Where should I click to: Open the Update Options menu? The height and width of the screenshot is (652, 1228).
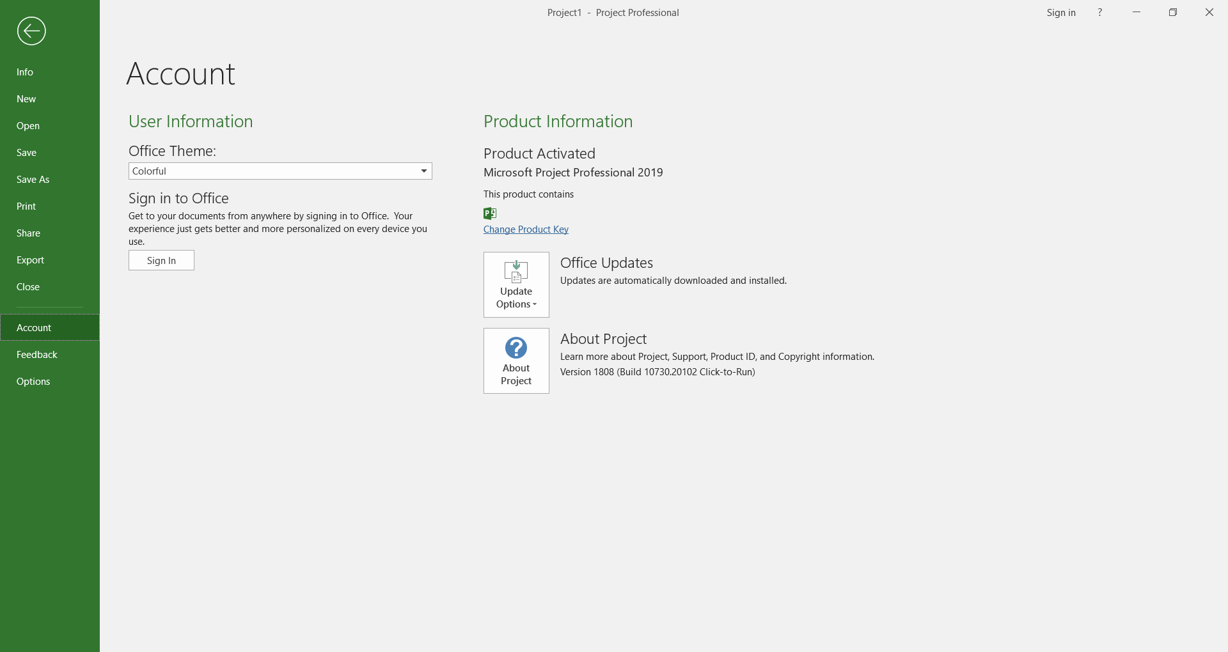tap(516, 284)
